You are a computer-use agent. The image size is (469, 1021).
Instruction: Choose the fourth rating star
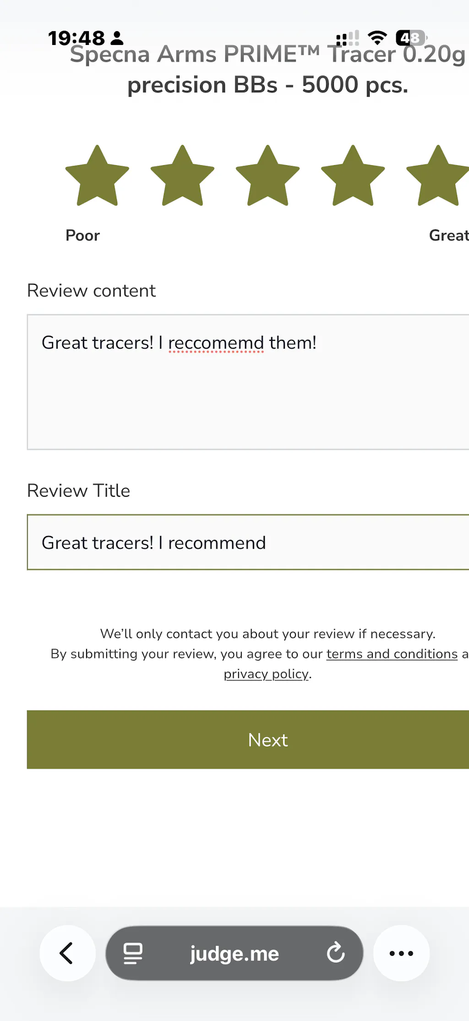pos(353,177)
